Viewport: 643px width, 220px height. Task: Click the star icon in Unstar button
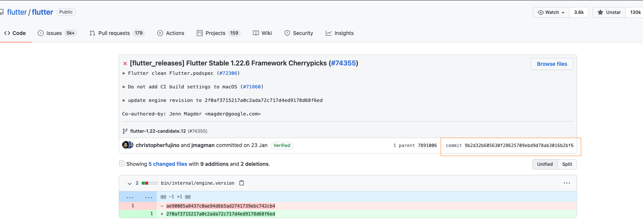point(600,12)
